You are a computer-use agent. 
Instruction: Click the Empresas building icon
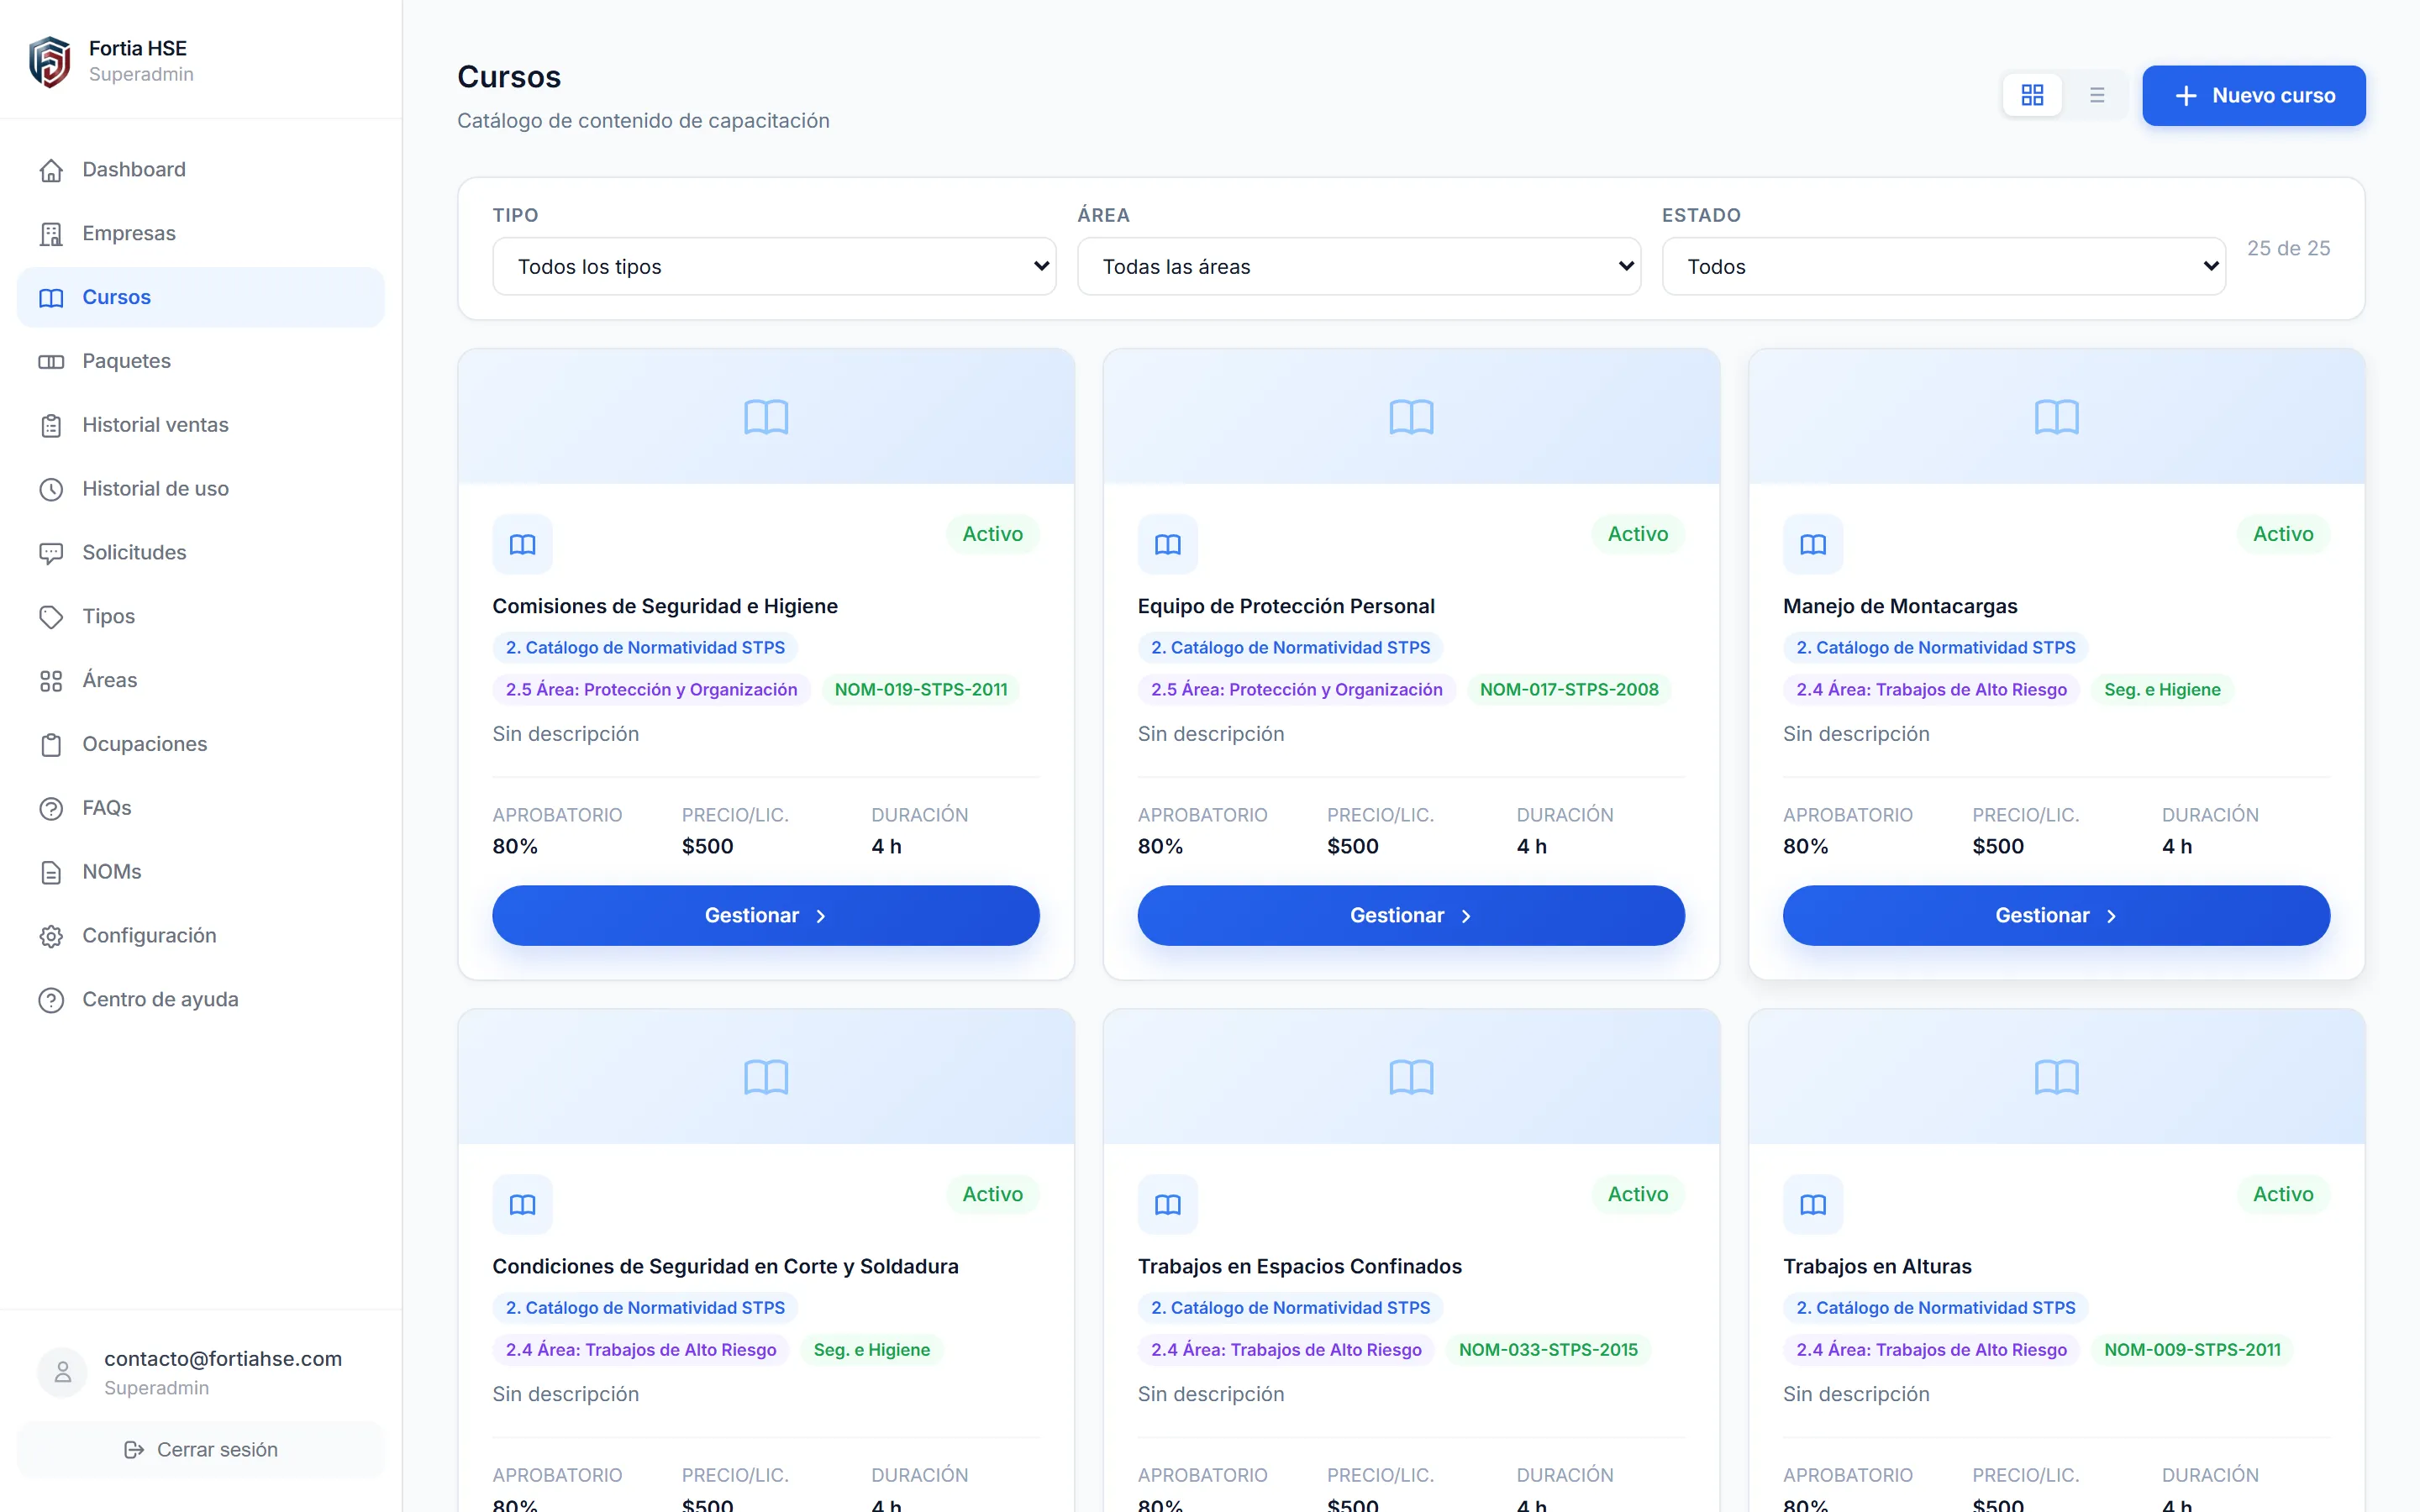point(51,234)
